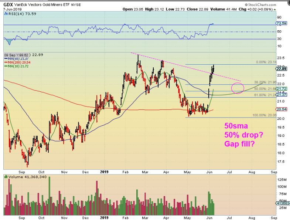Click the Volume 41,368,340 panel label

tap(27, 177)
